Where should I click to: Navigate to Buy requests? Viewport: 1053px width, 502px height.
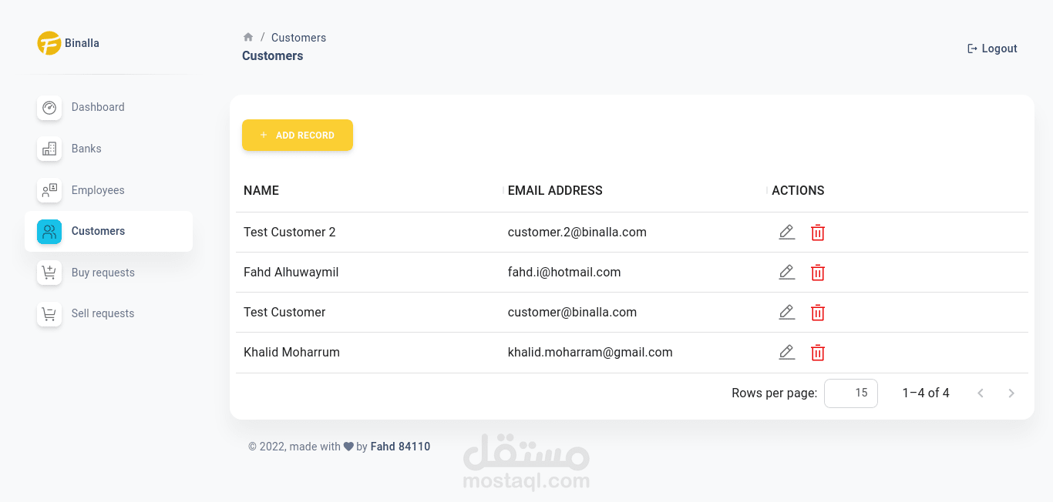pos(103,273)
